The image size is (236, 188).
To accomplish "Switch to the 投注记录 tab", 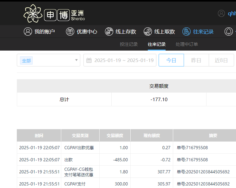I will tap(128, 44).
